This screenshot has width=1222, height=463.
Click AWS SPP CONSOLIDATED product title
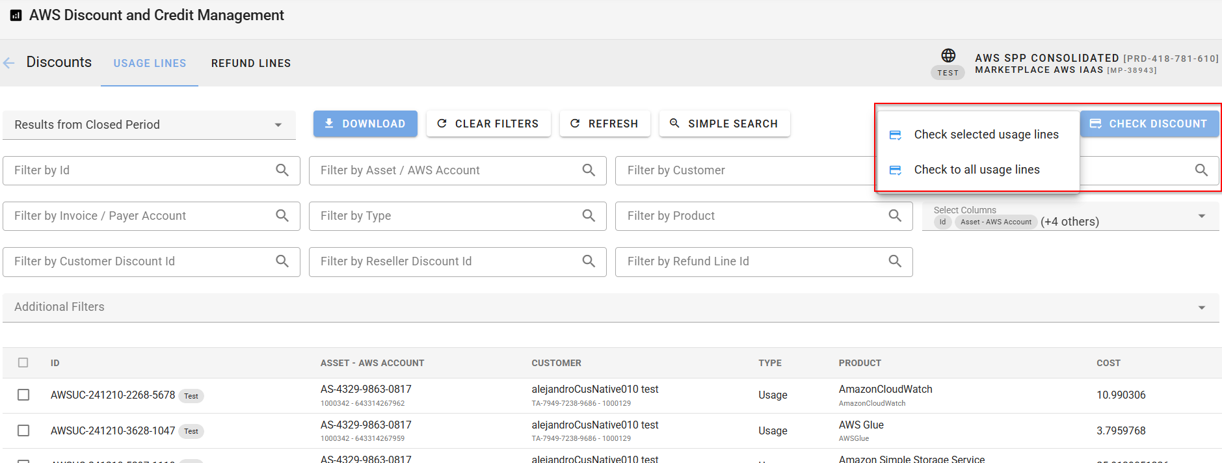(x=1046, y=58)
